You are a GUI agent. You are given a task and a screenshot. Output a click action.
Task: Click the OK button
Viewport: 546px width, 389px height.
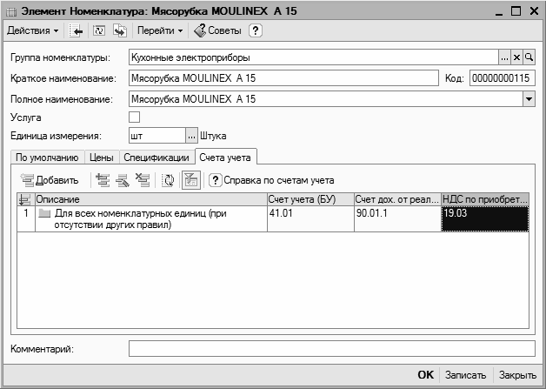[425, 375]
